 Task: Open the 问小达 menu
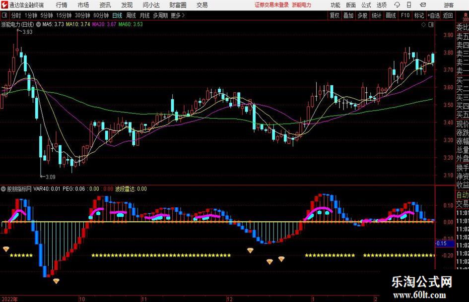[151, 5]
